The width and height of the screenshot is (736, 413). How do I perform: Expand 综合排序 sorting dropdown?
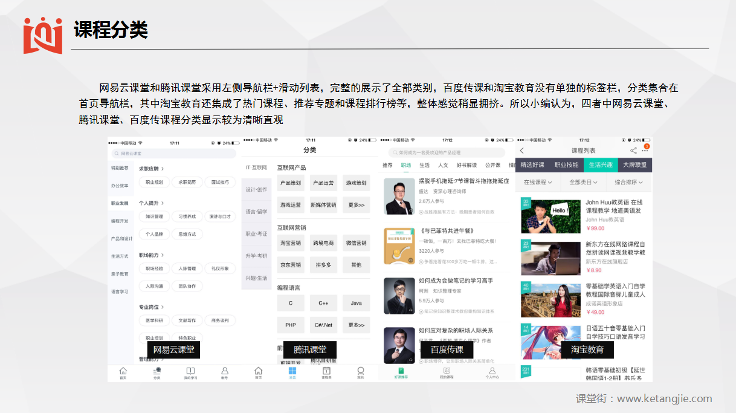[628, 182]
